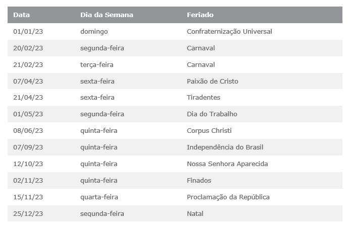Click the 07/09/23 date cell
Viewport: 349px width, 229px height.
point(28,147)
